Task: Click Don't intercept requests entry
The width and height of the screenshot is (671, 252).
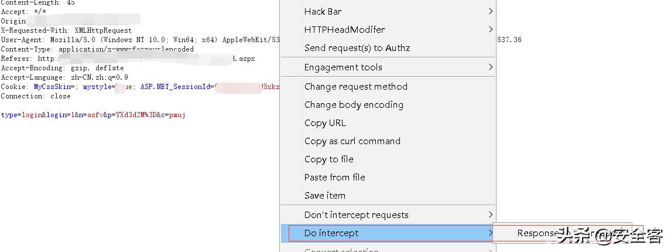Action: pyautogui.click(x=356, y=215)
